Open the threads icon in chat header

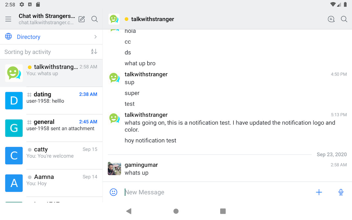pyautogui.click(x=331, y=19)
